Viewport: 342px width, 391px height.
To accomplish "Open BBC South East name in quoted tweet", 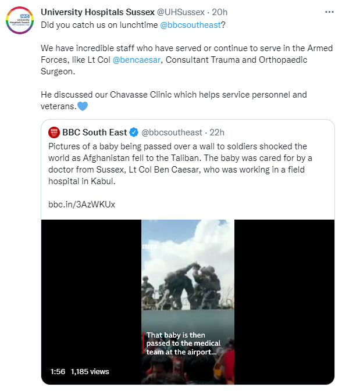I will pyautogui.click(x=95, y=132).
